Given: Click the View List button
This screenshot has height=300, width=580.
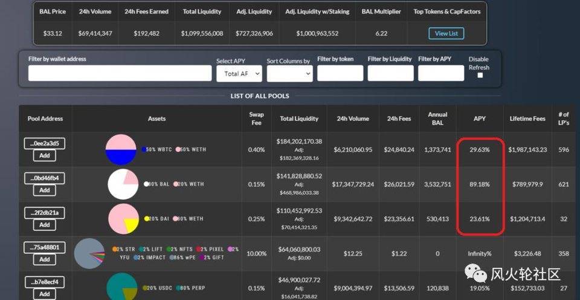Looking at the screenshot, I should tap(446, 33).
